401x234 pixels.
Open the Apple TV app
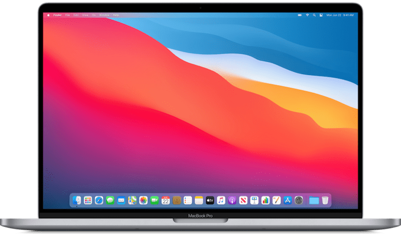click(x=210, y=200)
